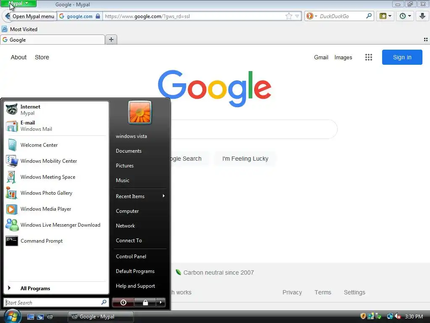The image size is (430, 323).
Task: Click the Start Search input field
Action: click(56, 302)
